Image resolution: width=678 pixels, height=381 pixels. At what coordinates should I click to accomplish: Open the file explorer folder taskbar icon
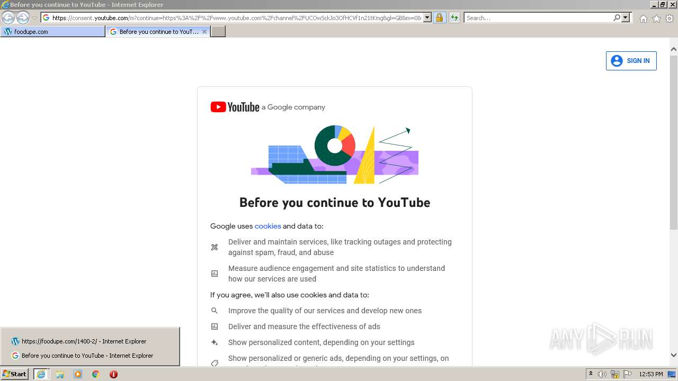point(60,374)
